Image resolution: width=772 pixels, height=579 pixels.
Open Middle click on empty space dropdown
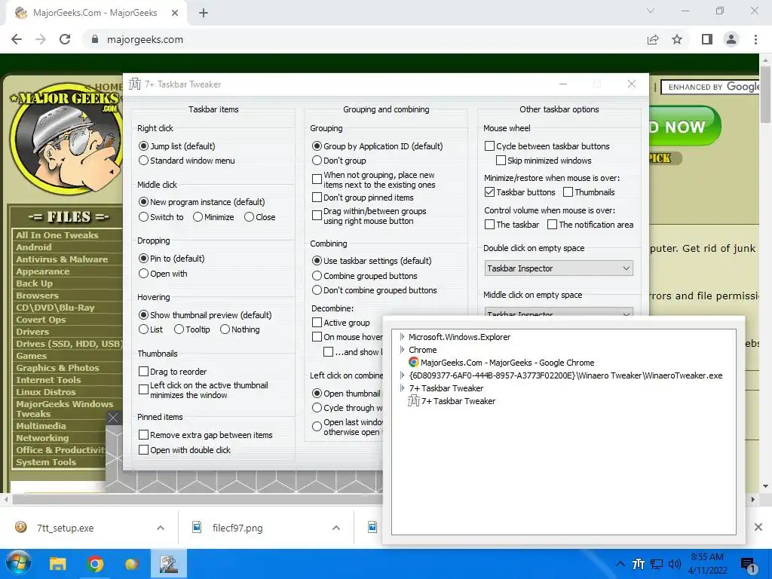(x=559, y=313)
